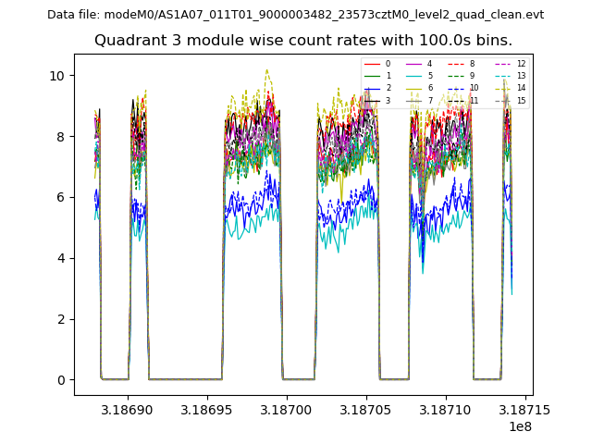592x444 pixels.
Task: Click the data file path text at top
Action: point(295,15)
